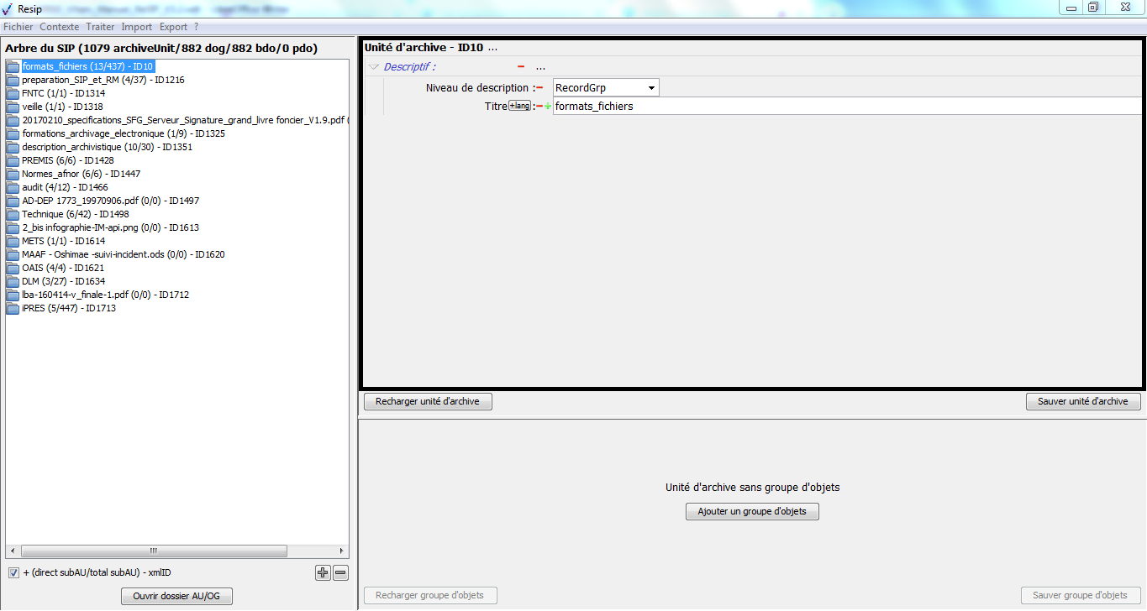1147x611 pixels.
Task: Open the Niveau de description dropdown
Action: click(650, 88)
